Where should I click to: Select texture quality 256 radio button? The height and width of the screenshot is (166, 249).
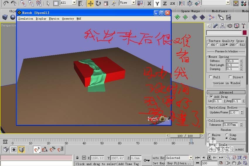pos(227,45)
